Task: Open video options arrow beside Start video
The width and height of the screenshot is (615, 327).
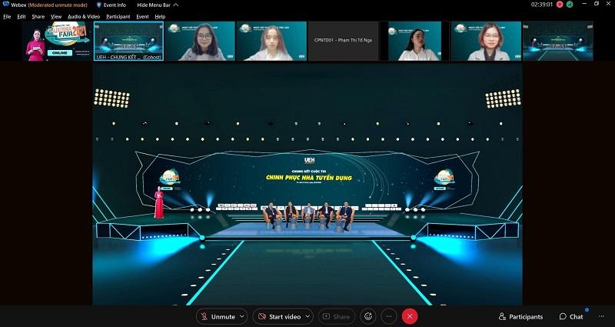Action: point(308,316)
